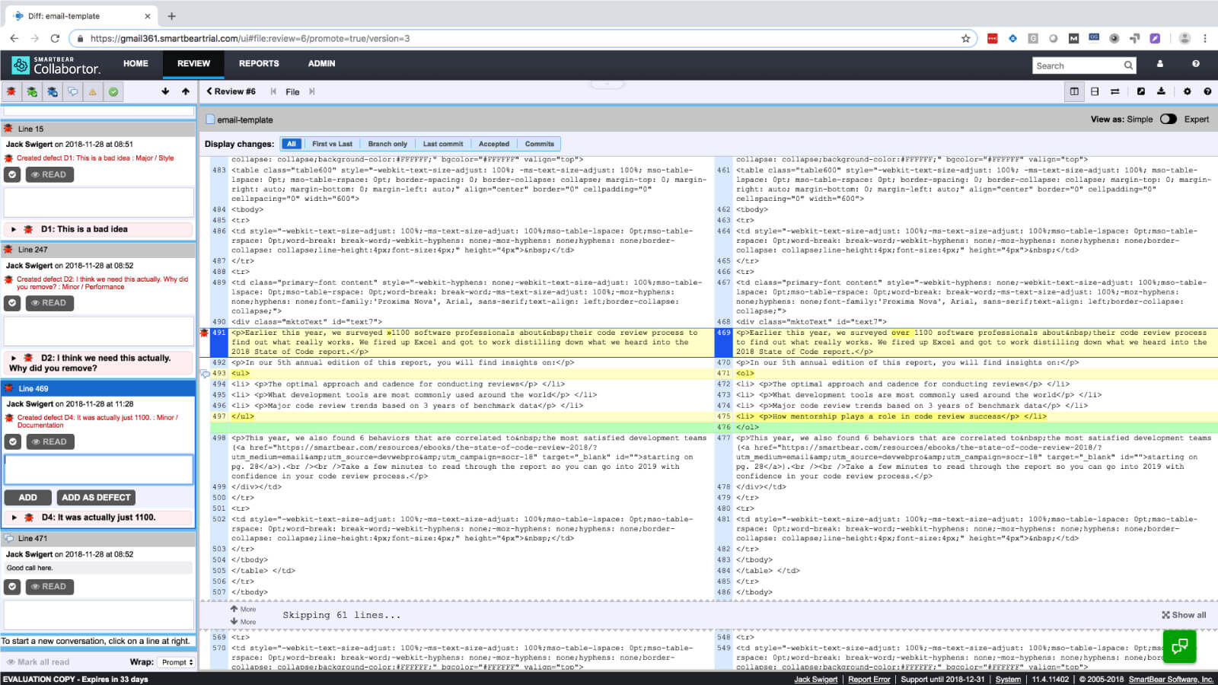1218x685 pixels.
Task: Go back via Review #6 link
Action: pyautogui.click(x=231, y=91)
